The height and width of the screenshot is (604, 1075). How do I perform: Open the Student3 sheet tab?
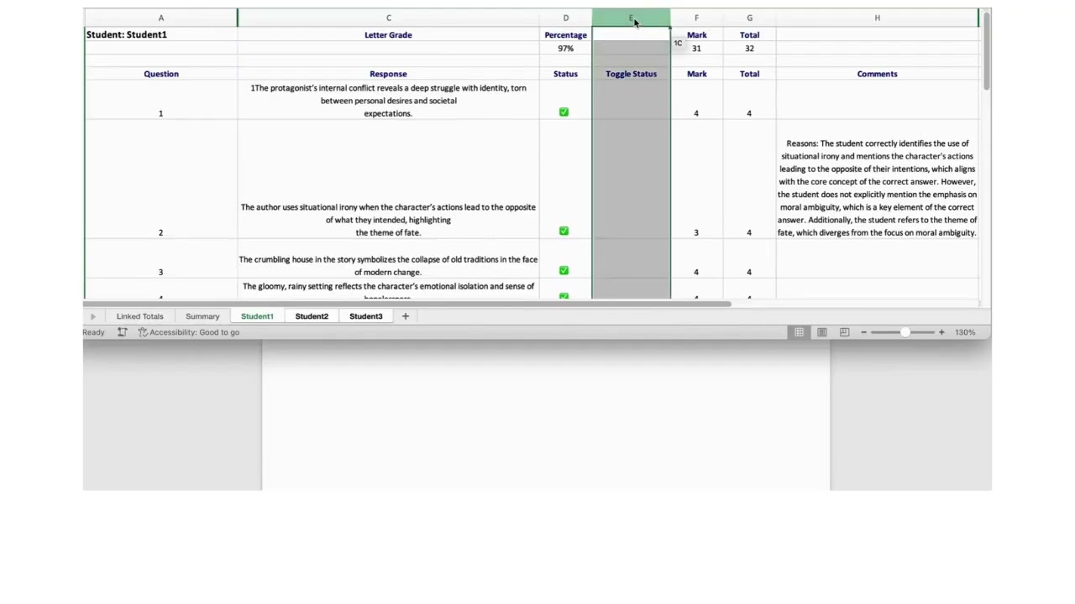[365, 316]
